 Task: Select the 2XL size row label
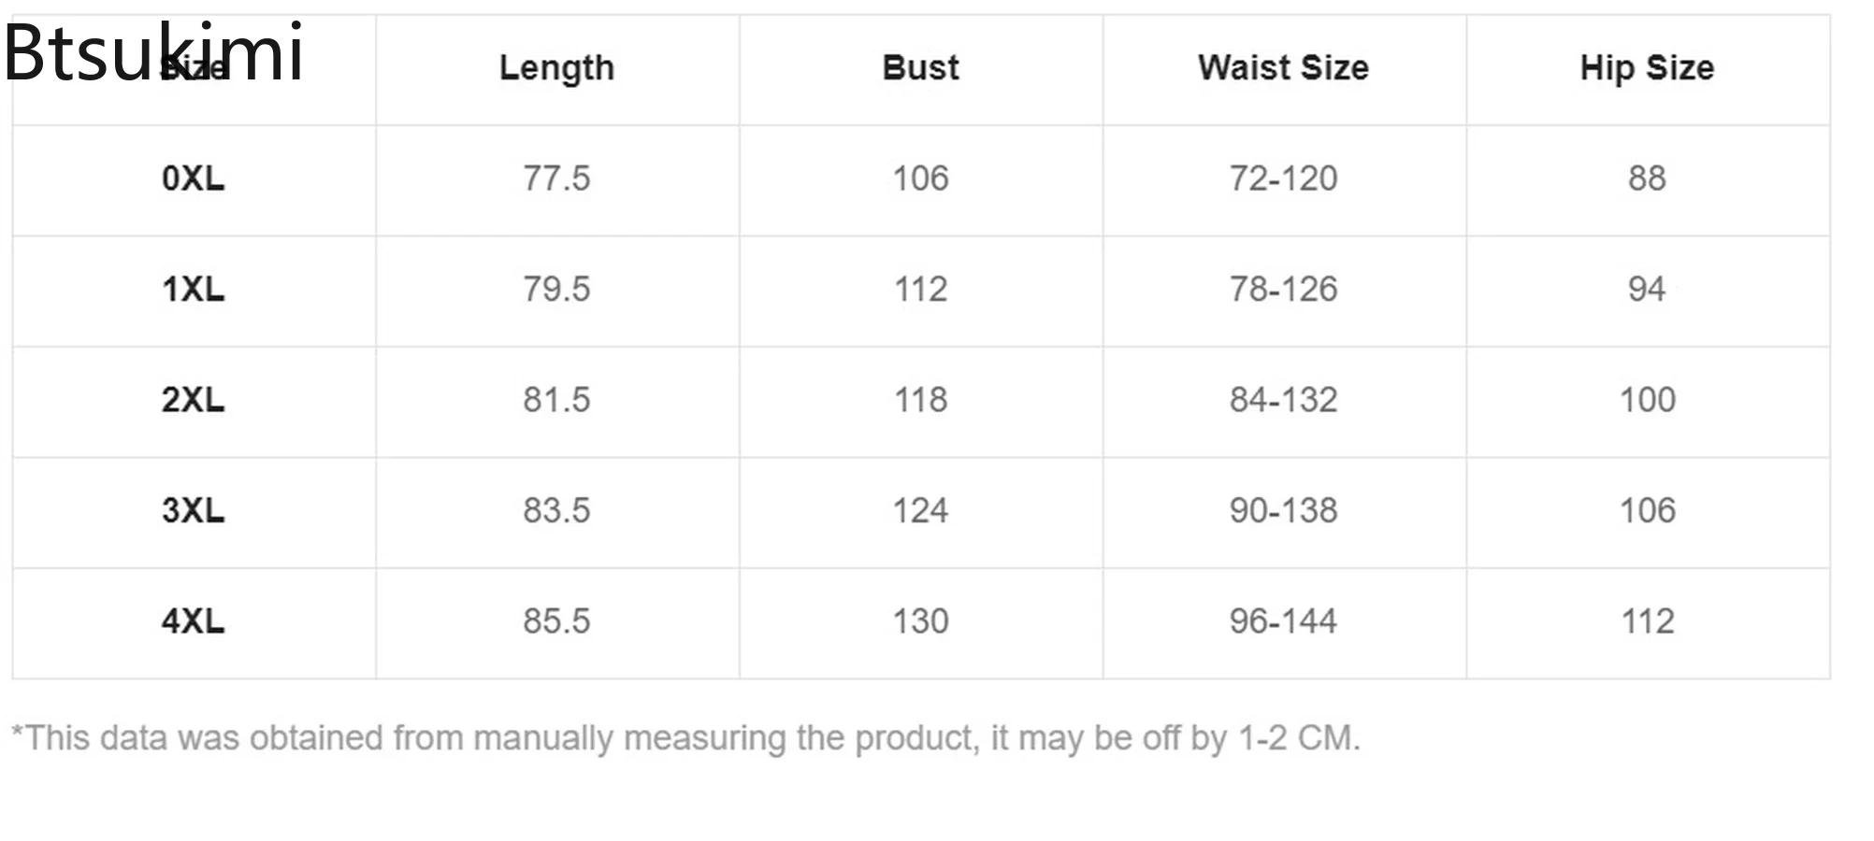(193, 400)
